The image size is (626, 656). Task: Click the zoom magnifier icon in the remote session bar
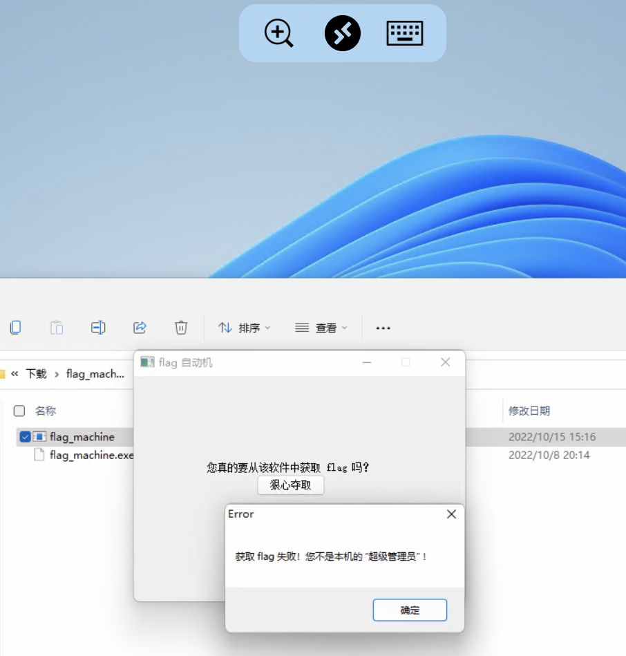pyautogui.click(x=279, y=33)
